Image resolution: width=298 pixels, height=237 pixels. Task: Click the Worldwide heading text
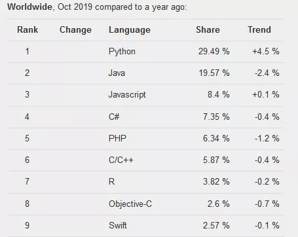(x=29, y=7)
